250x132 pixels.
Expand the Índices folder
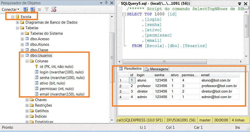click(27, 117)
